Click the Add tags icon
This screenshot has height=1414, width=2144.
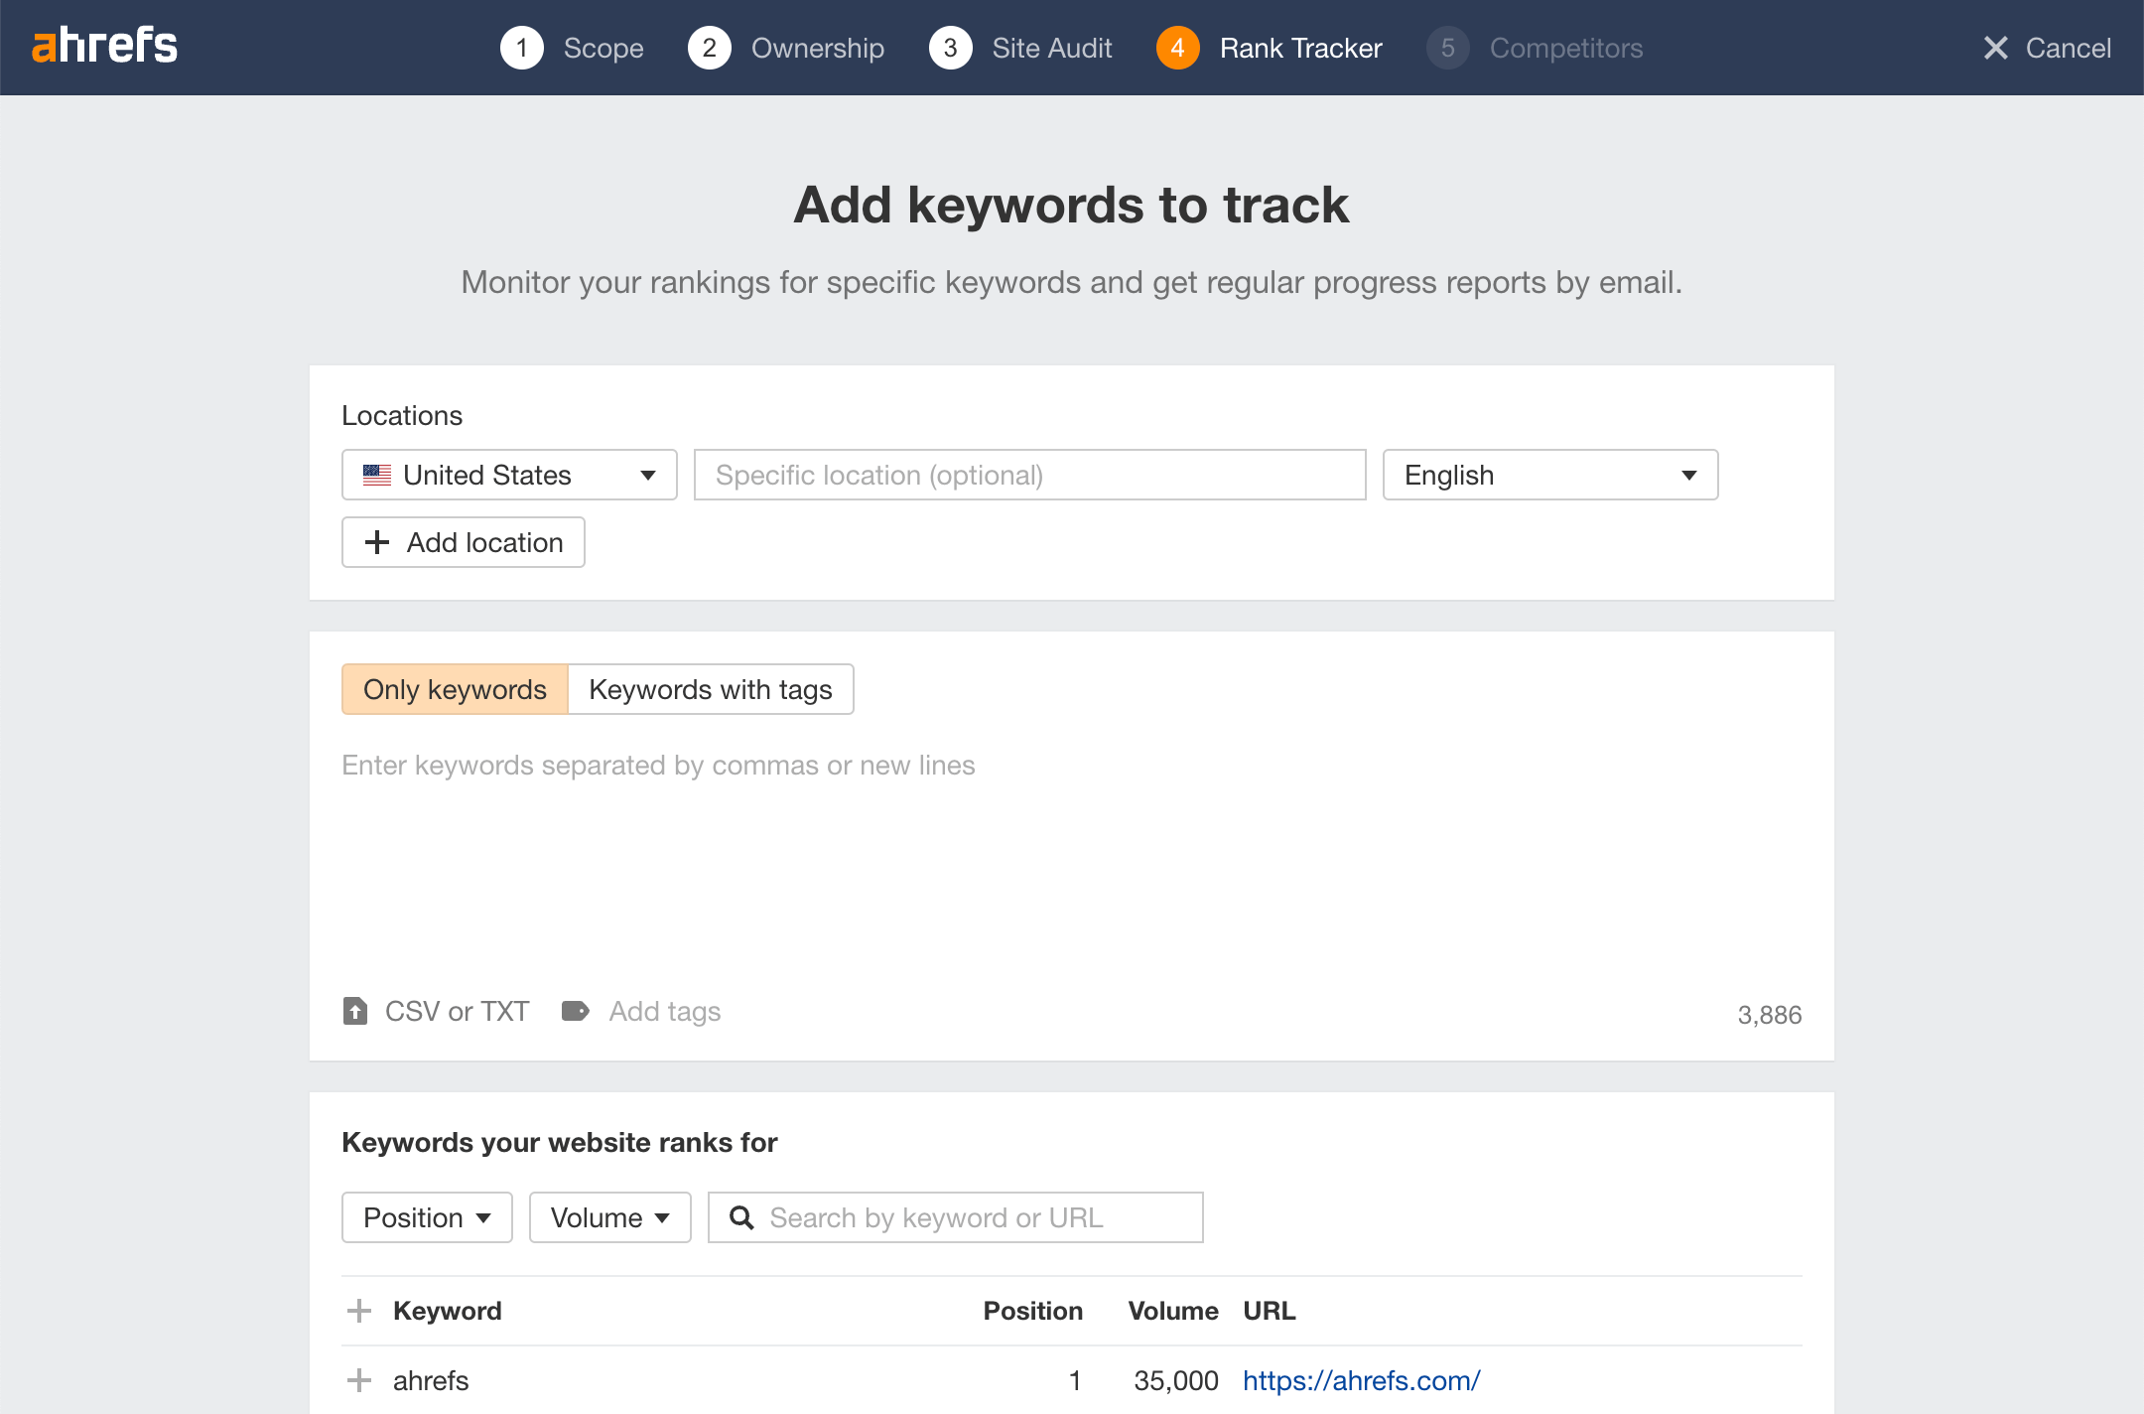pos(576,1010)
